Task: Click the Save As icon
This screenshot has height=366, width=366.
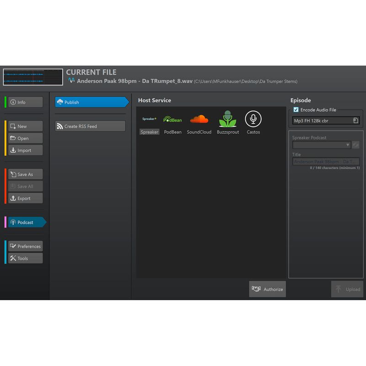Action: coord(13,174)
